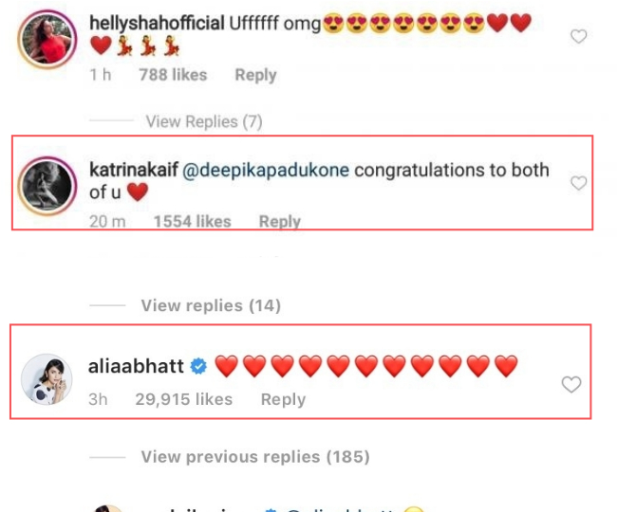Like katrinakaif's congratulations comment
This screenshot has width=617, height=512.
[x=578, y=183]
